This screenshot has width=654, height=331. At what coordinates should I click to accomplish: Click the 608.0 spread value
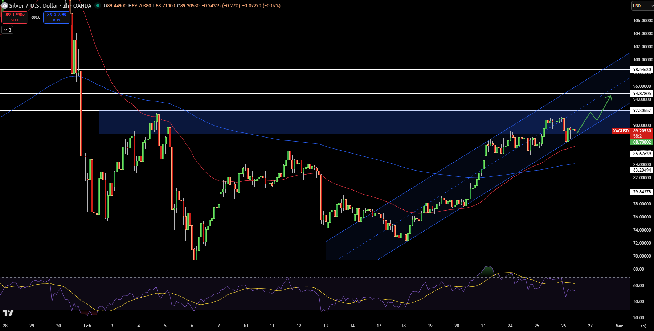coord(36,17)
